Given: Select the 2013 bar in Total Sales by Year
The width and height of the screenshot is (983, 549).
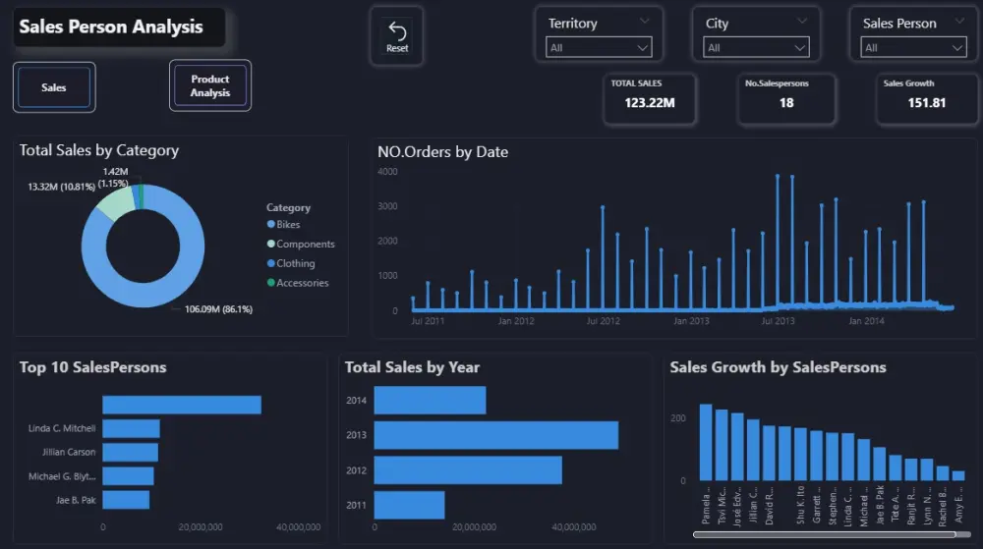Looking at the screenshot, I should click(x=495, y=435).
